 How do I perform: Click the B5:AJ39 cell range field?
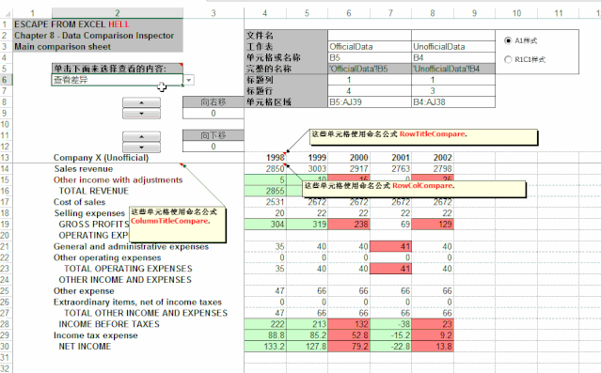(370, 102)
